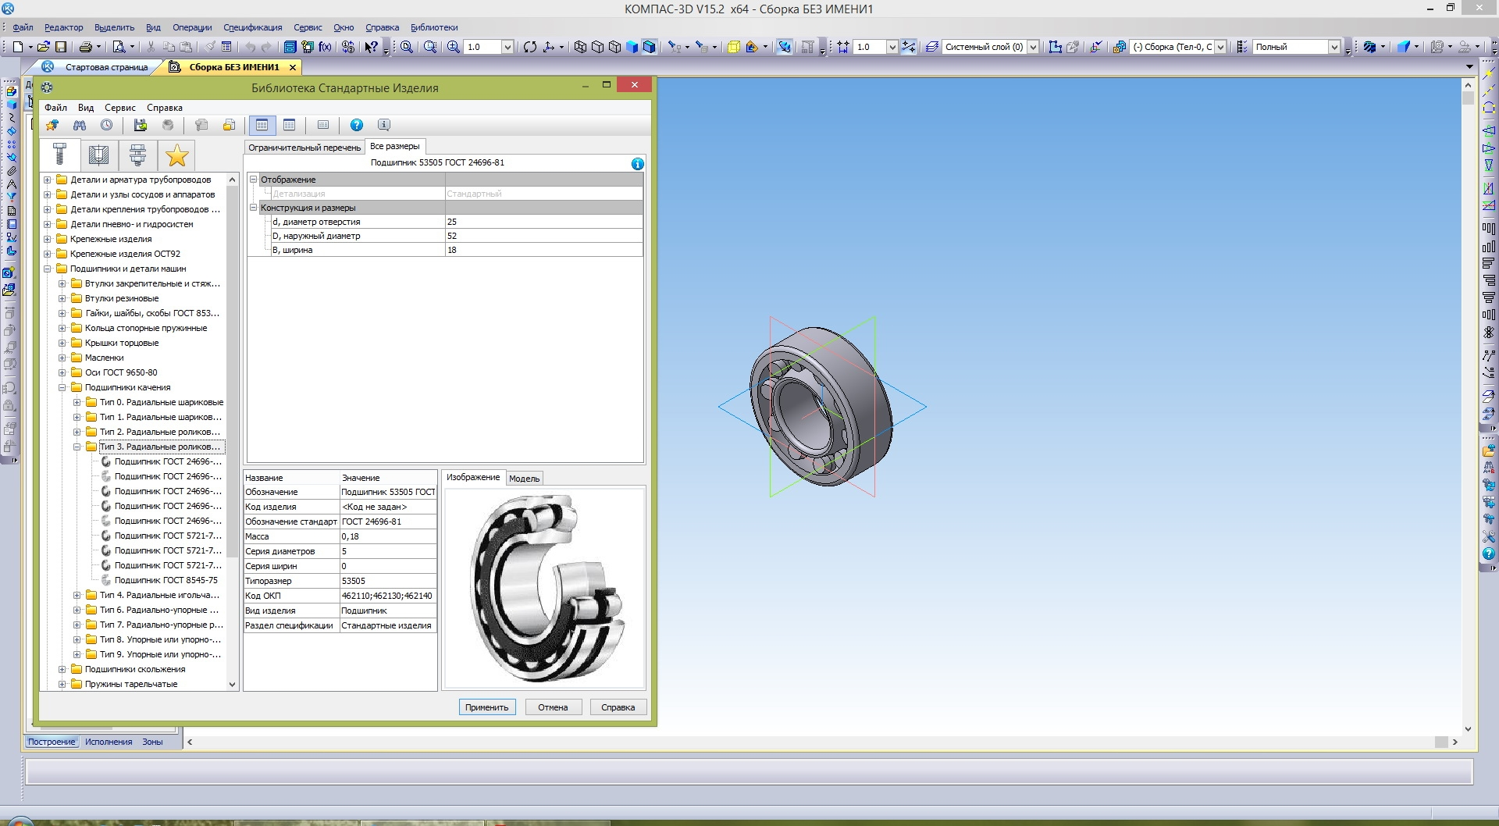Click the library tree vertical scrollbar
Viewport: 1499px width, 826px height.
(232, 432)
